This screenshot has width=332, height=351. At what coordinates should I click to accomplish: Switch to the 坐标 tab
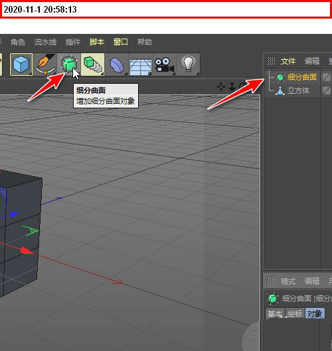[295, 314]
